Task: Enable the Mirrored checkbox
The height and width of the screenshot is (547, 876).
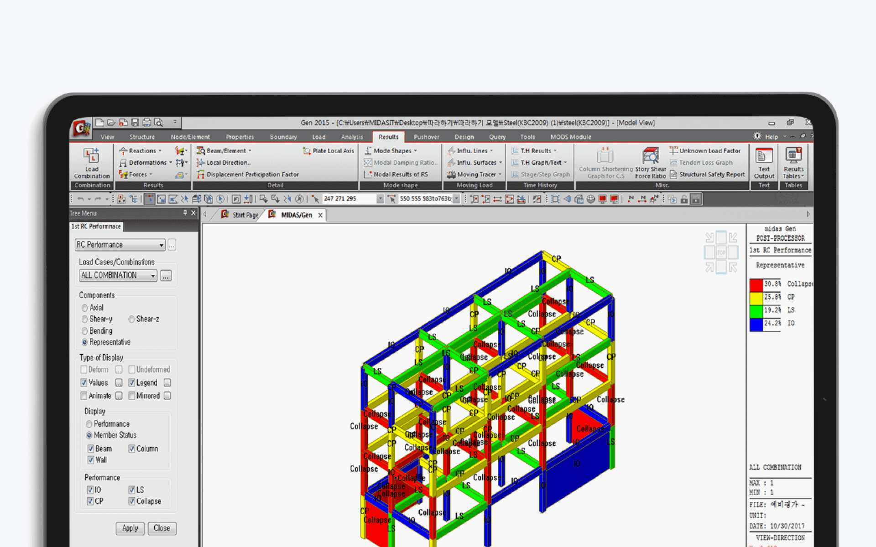Action: pos(132,396)
